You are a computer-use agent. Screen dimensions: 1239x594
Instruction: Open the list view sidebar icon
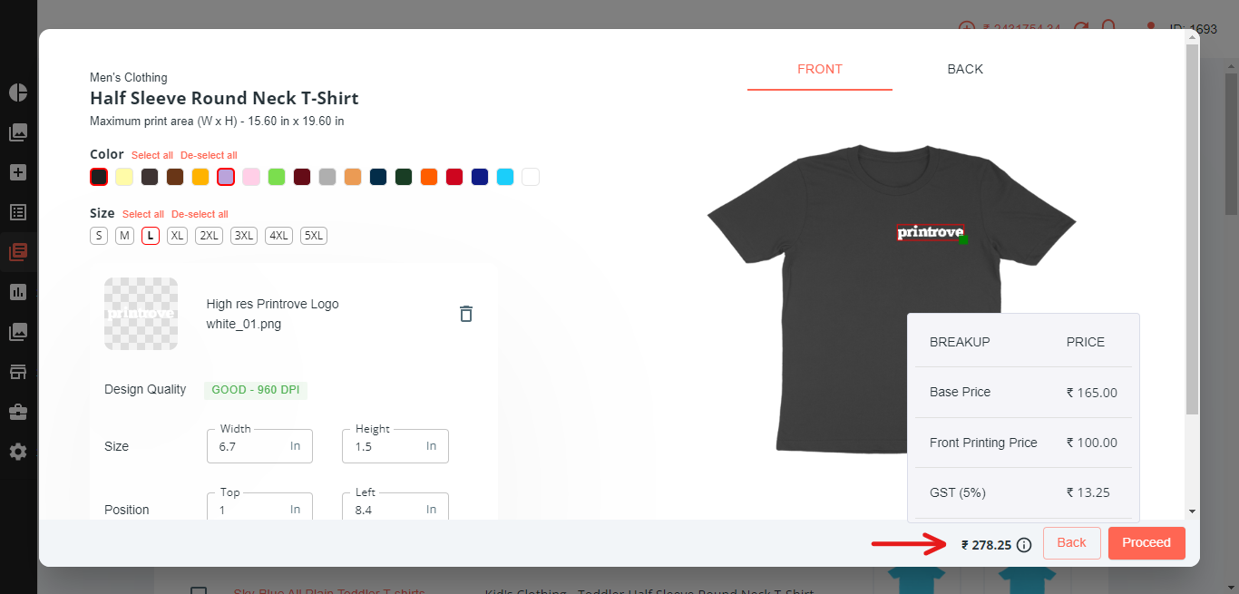(x=18, y=212)
